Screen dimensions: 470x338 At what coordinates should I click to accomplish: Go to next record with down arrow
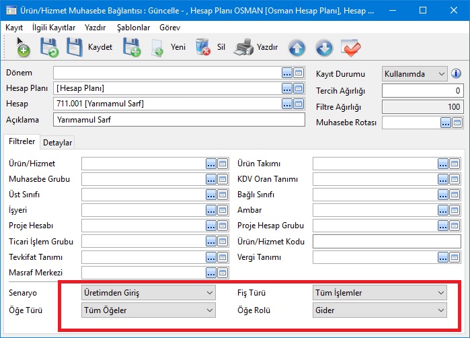point(324,48)
